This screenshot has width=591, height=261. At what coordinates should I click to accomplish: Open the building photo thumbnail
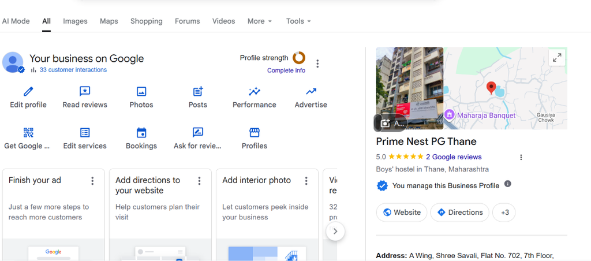coord(410,88)
